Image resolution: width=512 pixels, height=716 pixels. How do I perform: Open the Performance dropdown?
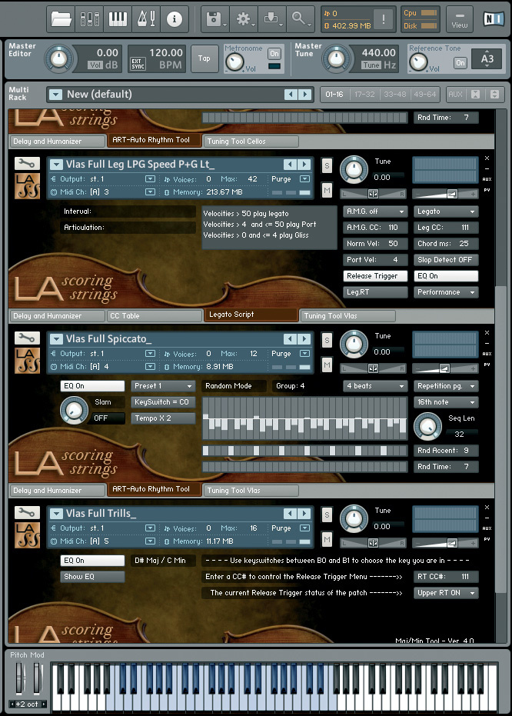point(446,291)
